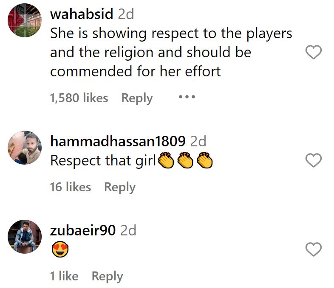334x288 pixels.
Task: Open three-dot options on wahabsid's comment
Action: [x=187, y=97]
